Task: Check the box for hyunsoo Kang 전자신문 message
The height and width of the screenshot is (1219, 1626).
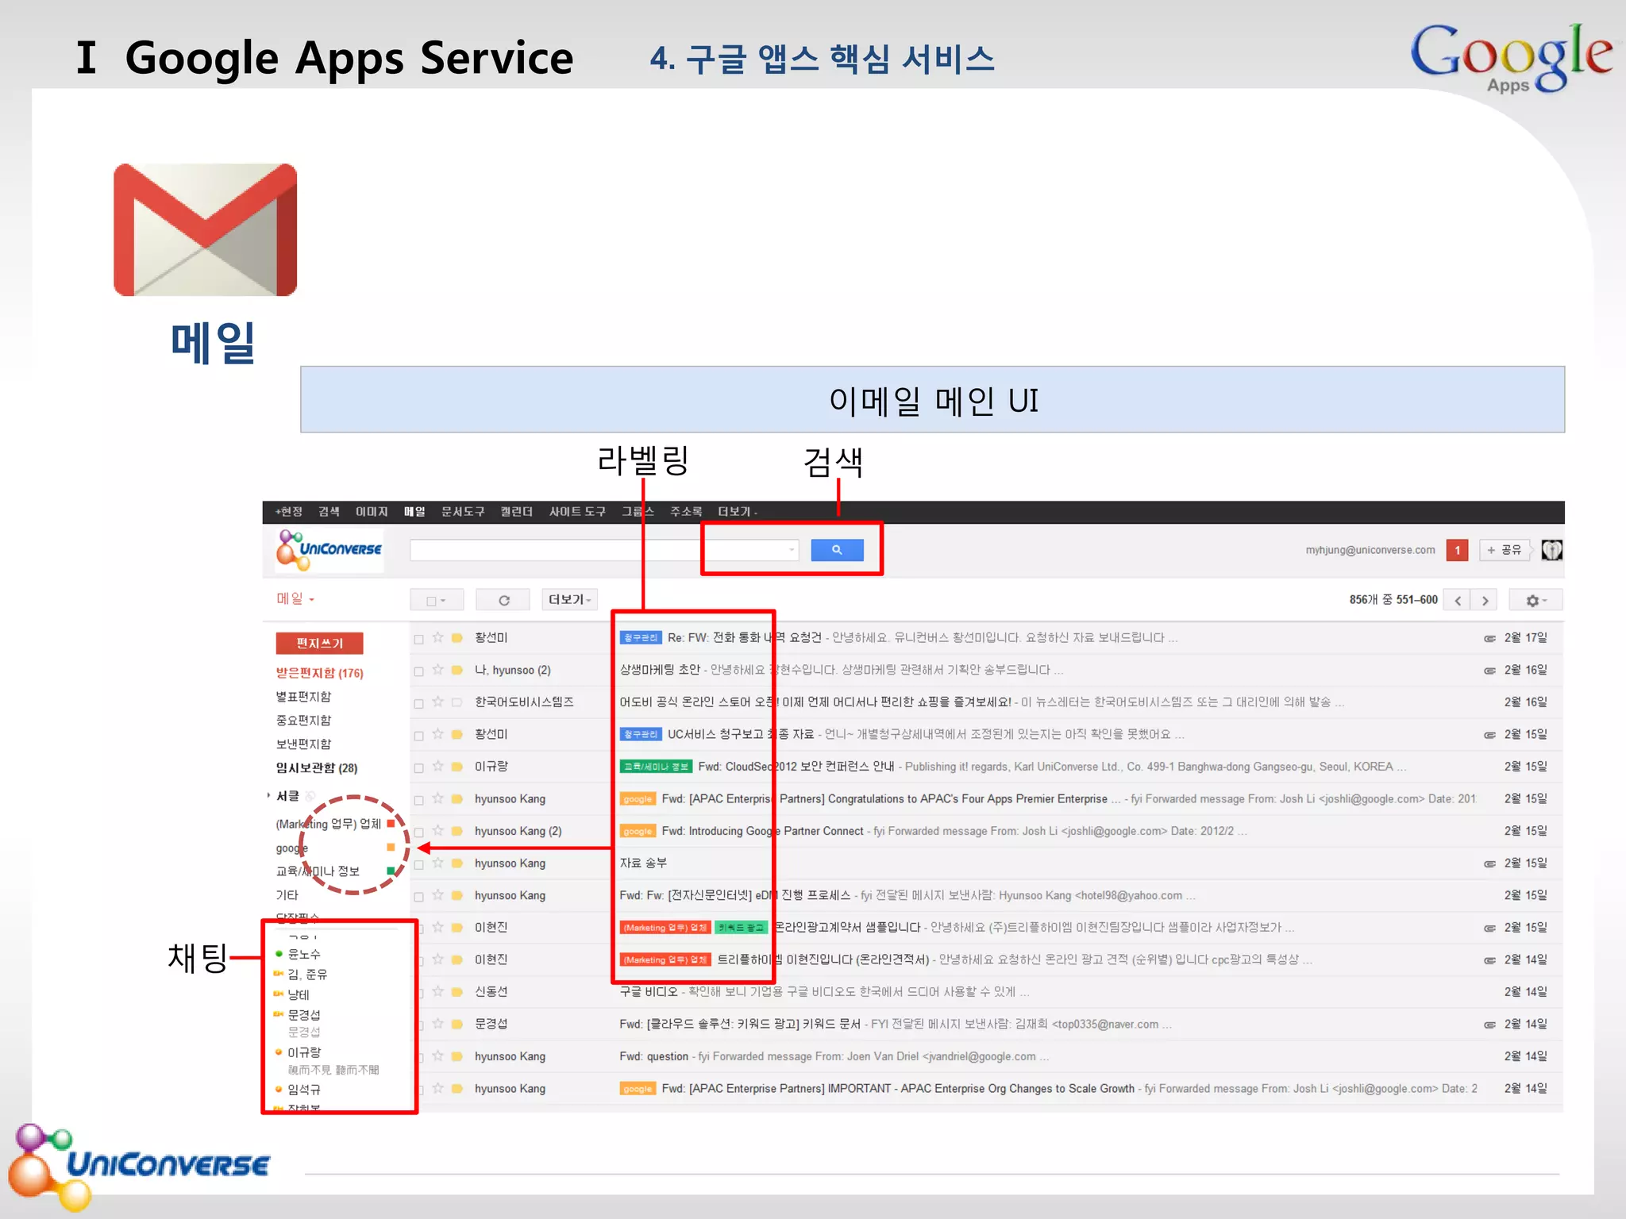Action: pos(418,897)
